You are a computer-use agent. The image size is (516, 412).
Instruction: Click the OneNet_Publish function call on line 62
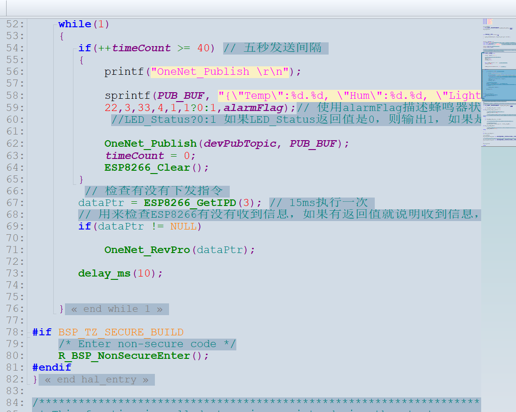(150, 144)
